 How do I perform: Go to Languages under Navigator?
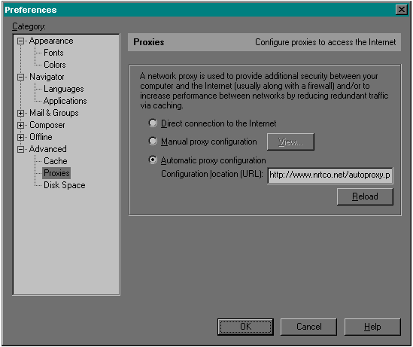63,89
